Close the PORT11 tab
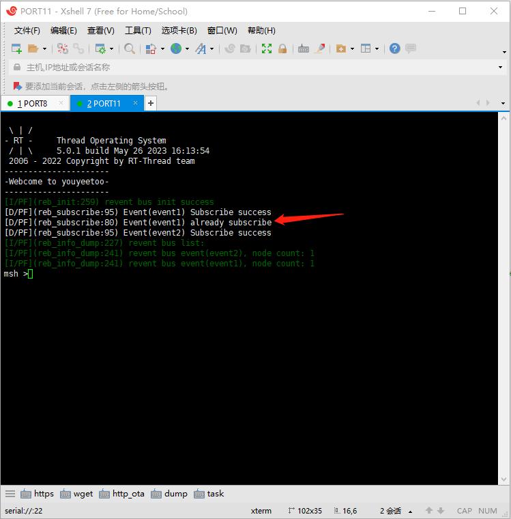This screenshot has width=511, height=519. [x=135, y=103]
